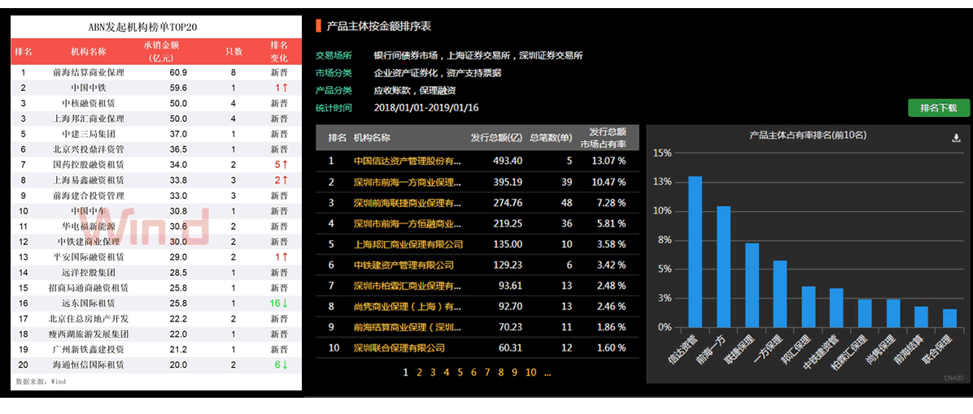Click 国药控股融资租赁 in TOP20 list

pos(89,165)
